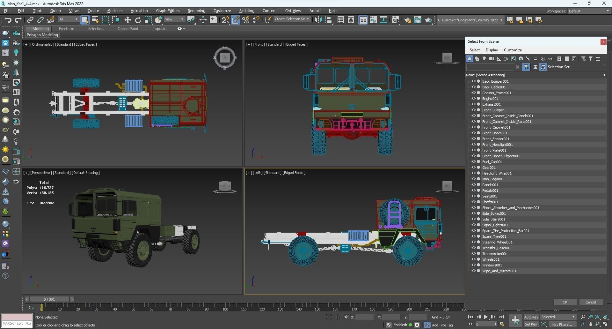This screenshot has height=329, width=612.
Task: Choose the Select and Move tool
Action: click(x=127, y=20)
